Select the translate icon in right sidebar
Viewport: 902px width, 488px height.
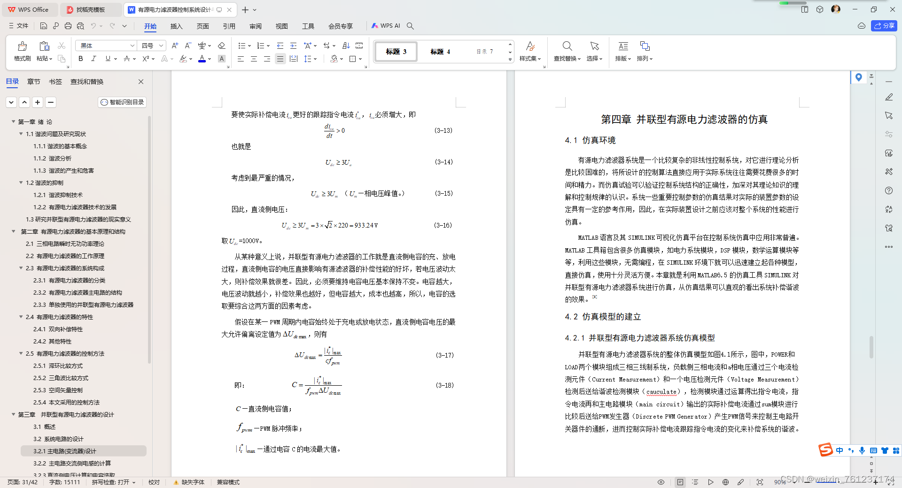(x=889, y=210)
